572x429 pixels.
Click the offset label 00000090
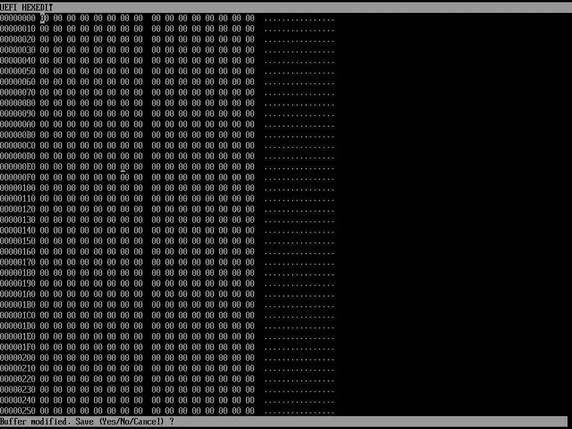coord(18,113)
